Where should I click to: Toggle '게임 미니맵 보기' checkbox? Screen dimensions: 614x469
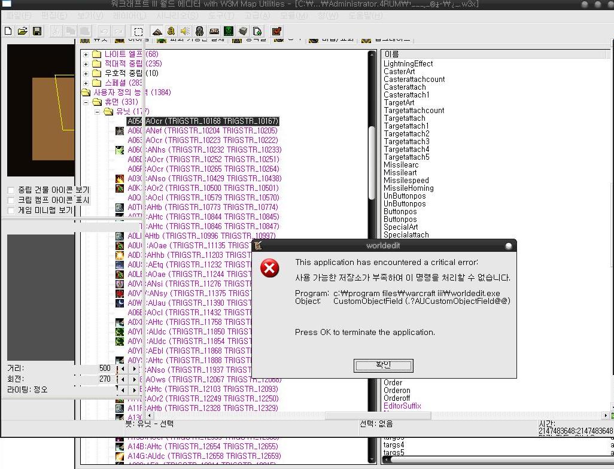11,211
